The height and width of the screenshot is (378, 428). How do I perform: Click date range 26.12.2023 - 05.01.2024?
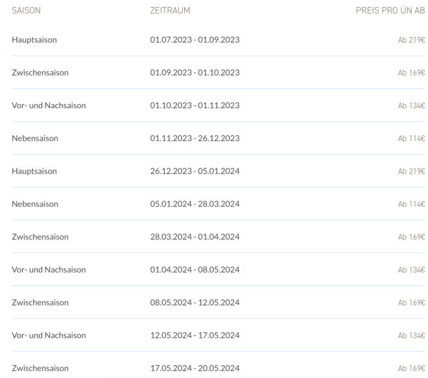(x=195, y=171)
